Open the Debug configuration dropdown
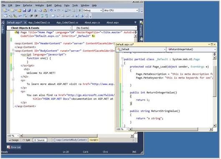 point(101,10)
